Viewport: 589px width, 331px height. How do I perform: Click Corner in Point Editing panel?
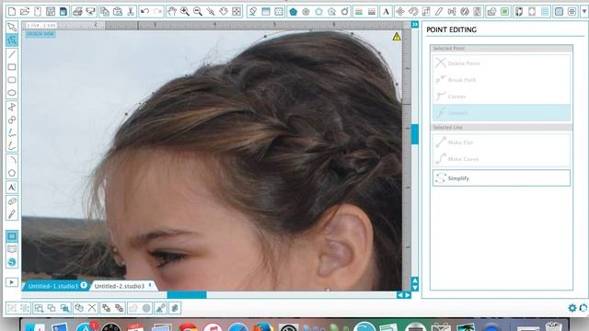pos(501,97)
